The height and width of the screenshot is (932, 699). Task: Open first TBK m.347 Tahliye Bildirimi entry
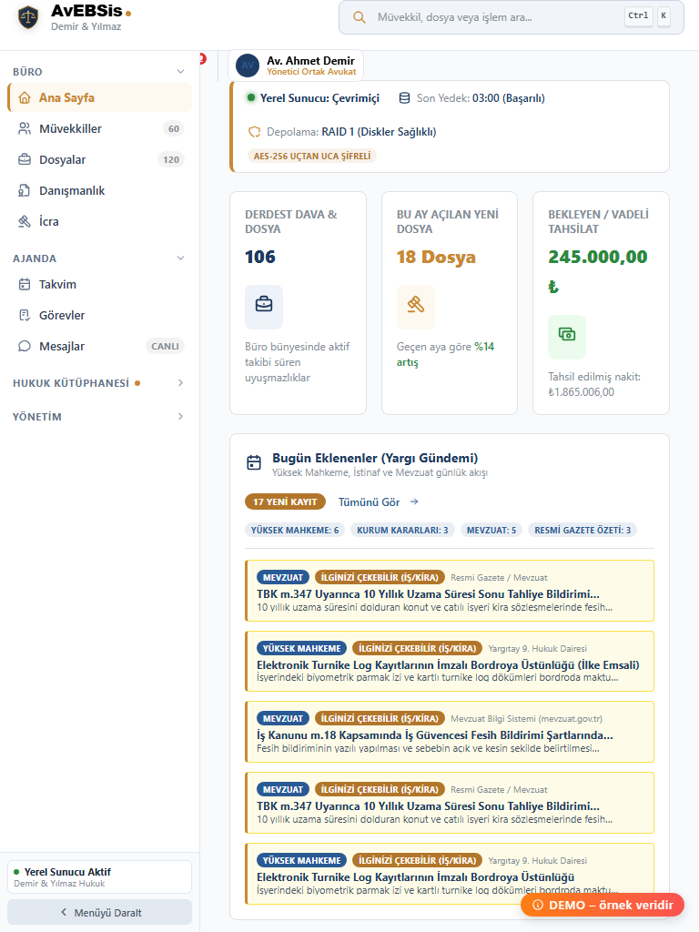tap(450, 591)
